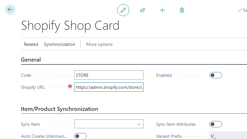
Task: Click the back arrow icon
Action: tap(10, 9)
